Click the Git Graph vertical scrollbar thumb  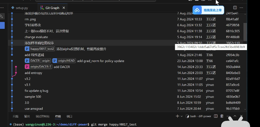(245, 32)
